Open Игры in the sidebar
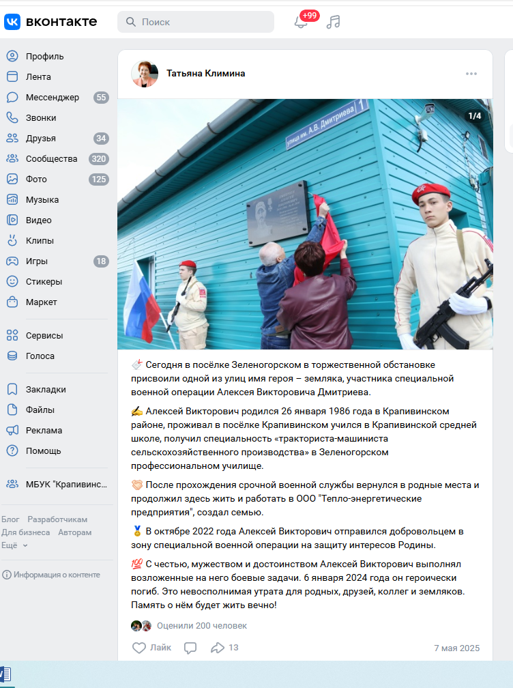This screenshot has width=513, height=688. pyautogui.click(x=37, y=261)
